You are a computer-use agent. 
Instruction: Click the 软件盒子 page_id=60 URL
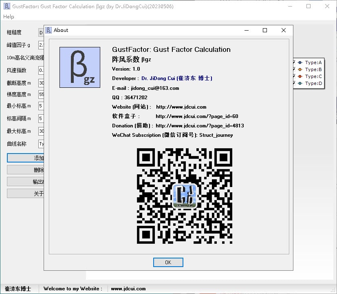[x=197, y=116]
